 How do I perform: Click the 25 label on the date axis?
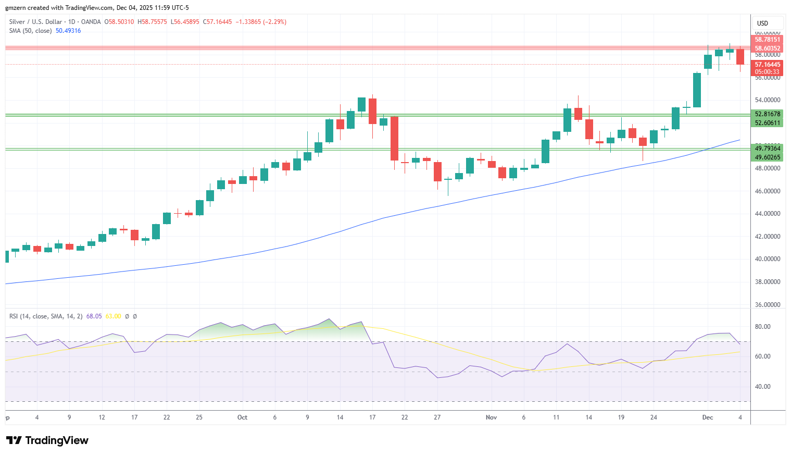point(199,417)
